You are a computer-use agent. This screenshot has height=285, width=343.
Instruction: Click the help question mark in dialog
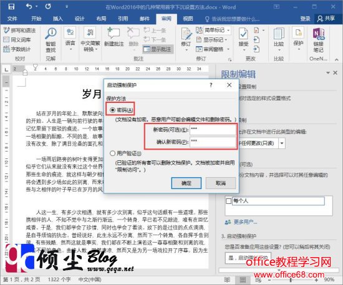(x=211, y=85)
